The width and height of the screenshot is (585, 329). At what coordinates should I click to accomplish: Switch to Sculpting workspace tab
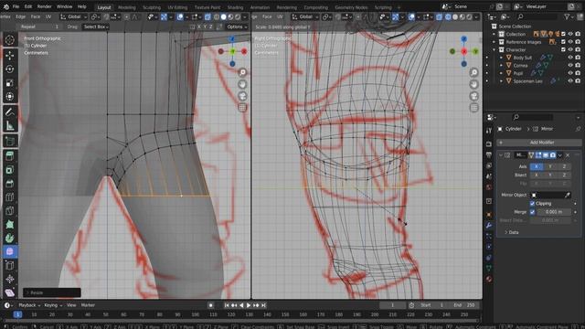152,7
